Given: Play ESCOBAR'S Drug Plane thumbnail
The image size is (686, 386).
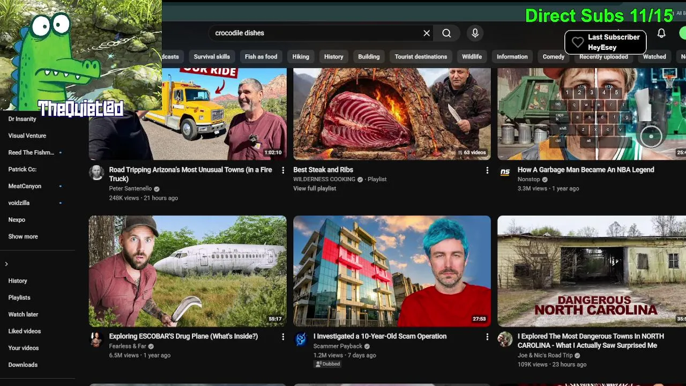Looking at the screenshot, I should (x=188, y=271).
